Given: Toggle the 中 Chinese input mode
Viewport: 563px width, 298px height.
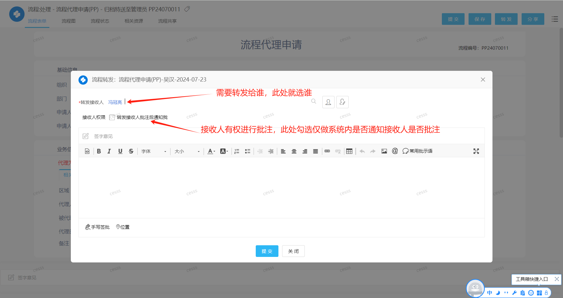Looking at the screenshot, I should tap(490, 293).
